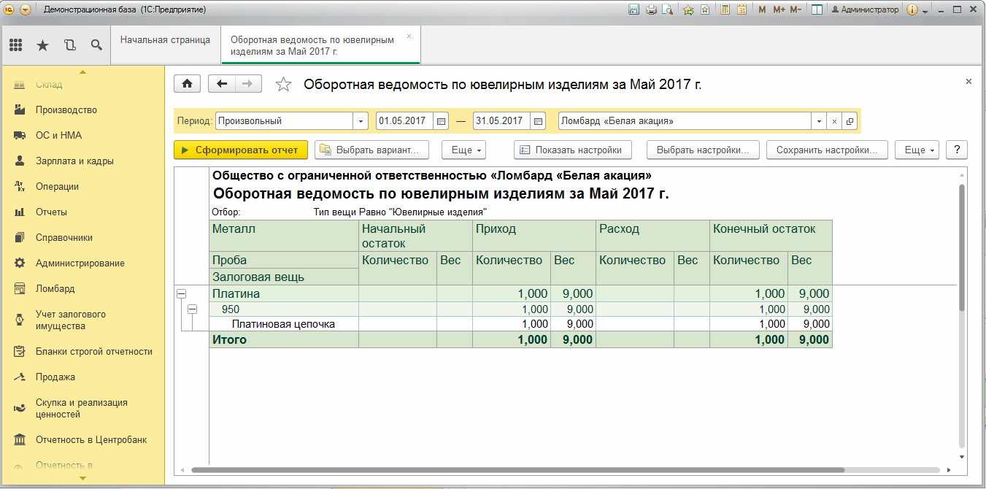Click Показать настройки button
Image resolution: width=986 pixels, height=489 pixels.
click(x=571, y=150)
